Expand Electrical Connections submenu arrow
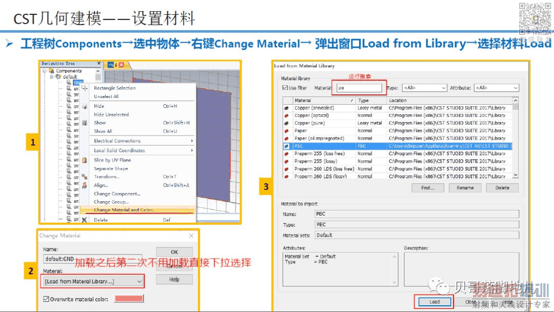The height and width of the screenshot is (312, 554). click(192, 141)
